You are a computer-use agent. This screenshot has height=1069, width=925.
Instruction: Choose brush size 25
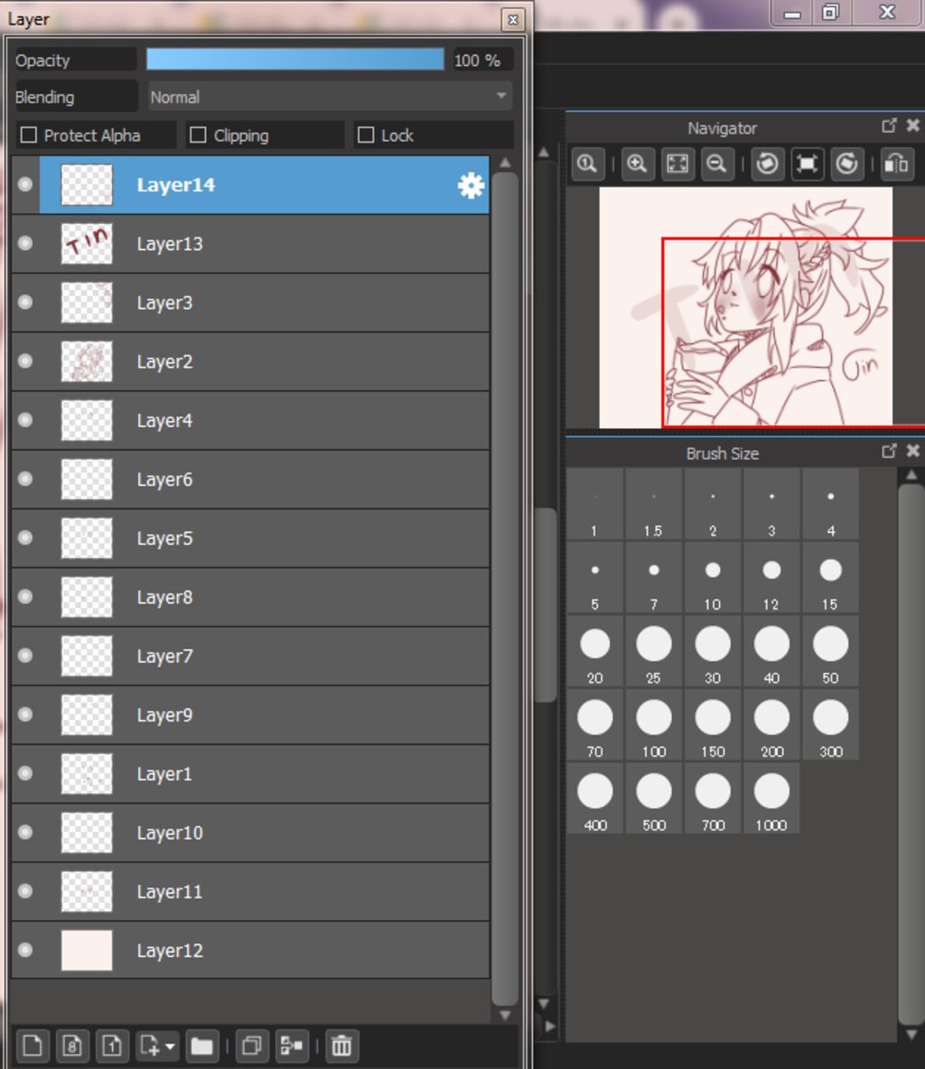click(x=653, y=652)
